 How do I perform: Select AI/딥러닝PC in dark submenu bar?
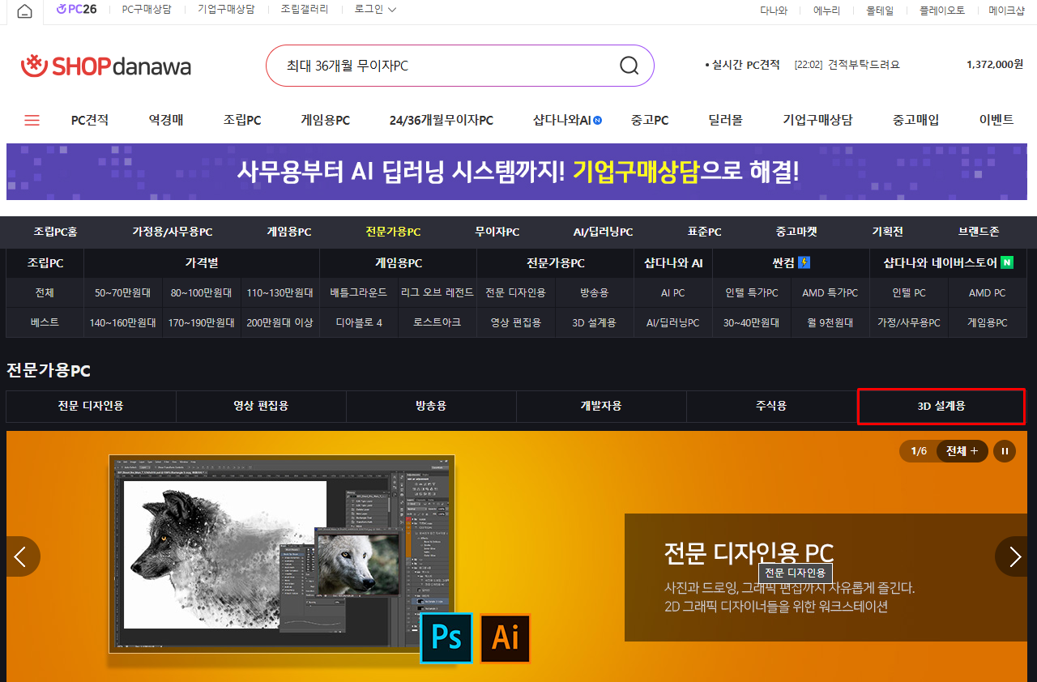coord(604,232)
